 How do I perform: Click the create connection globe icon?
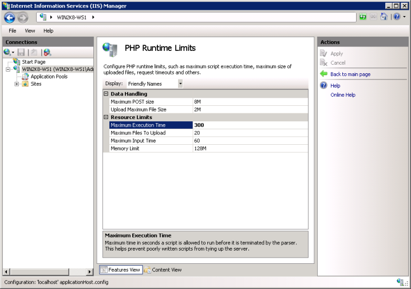(x=7, y=52)
